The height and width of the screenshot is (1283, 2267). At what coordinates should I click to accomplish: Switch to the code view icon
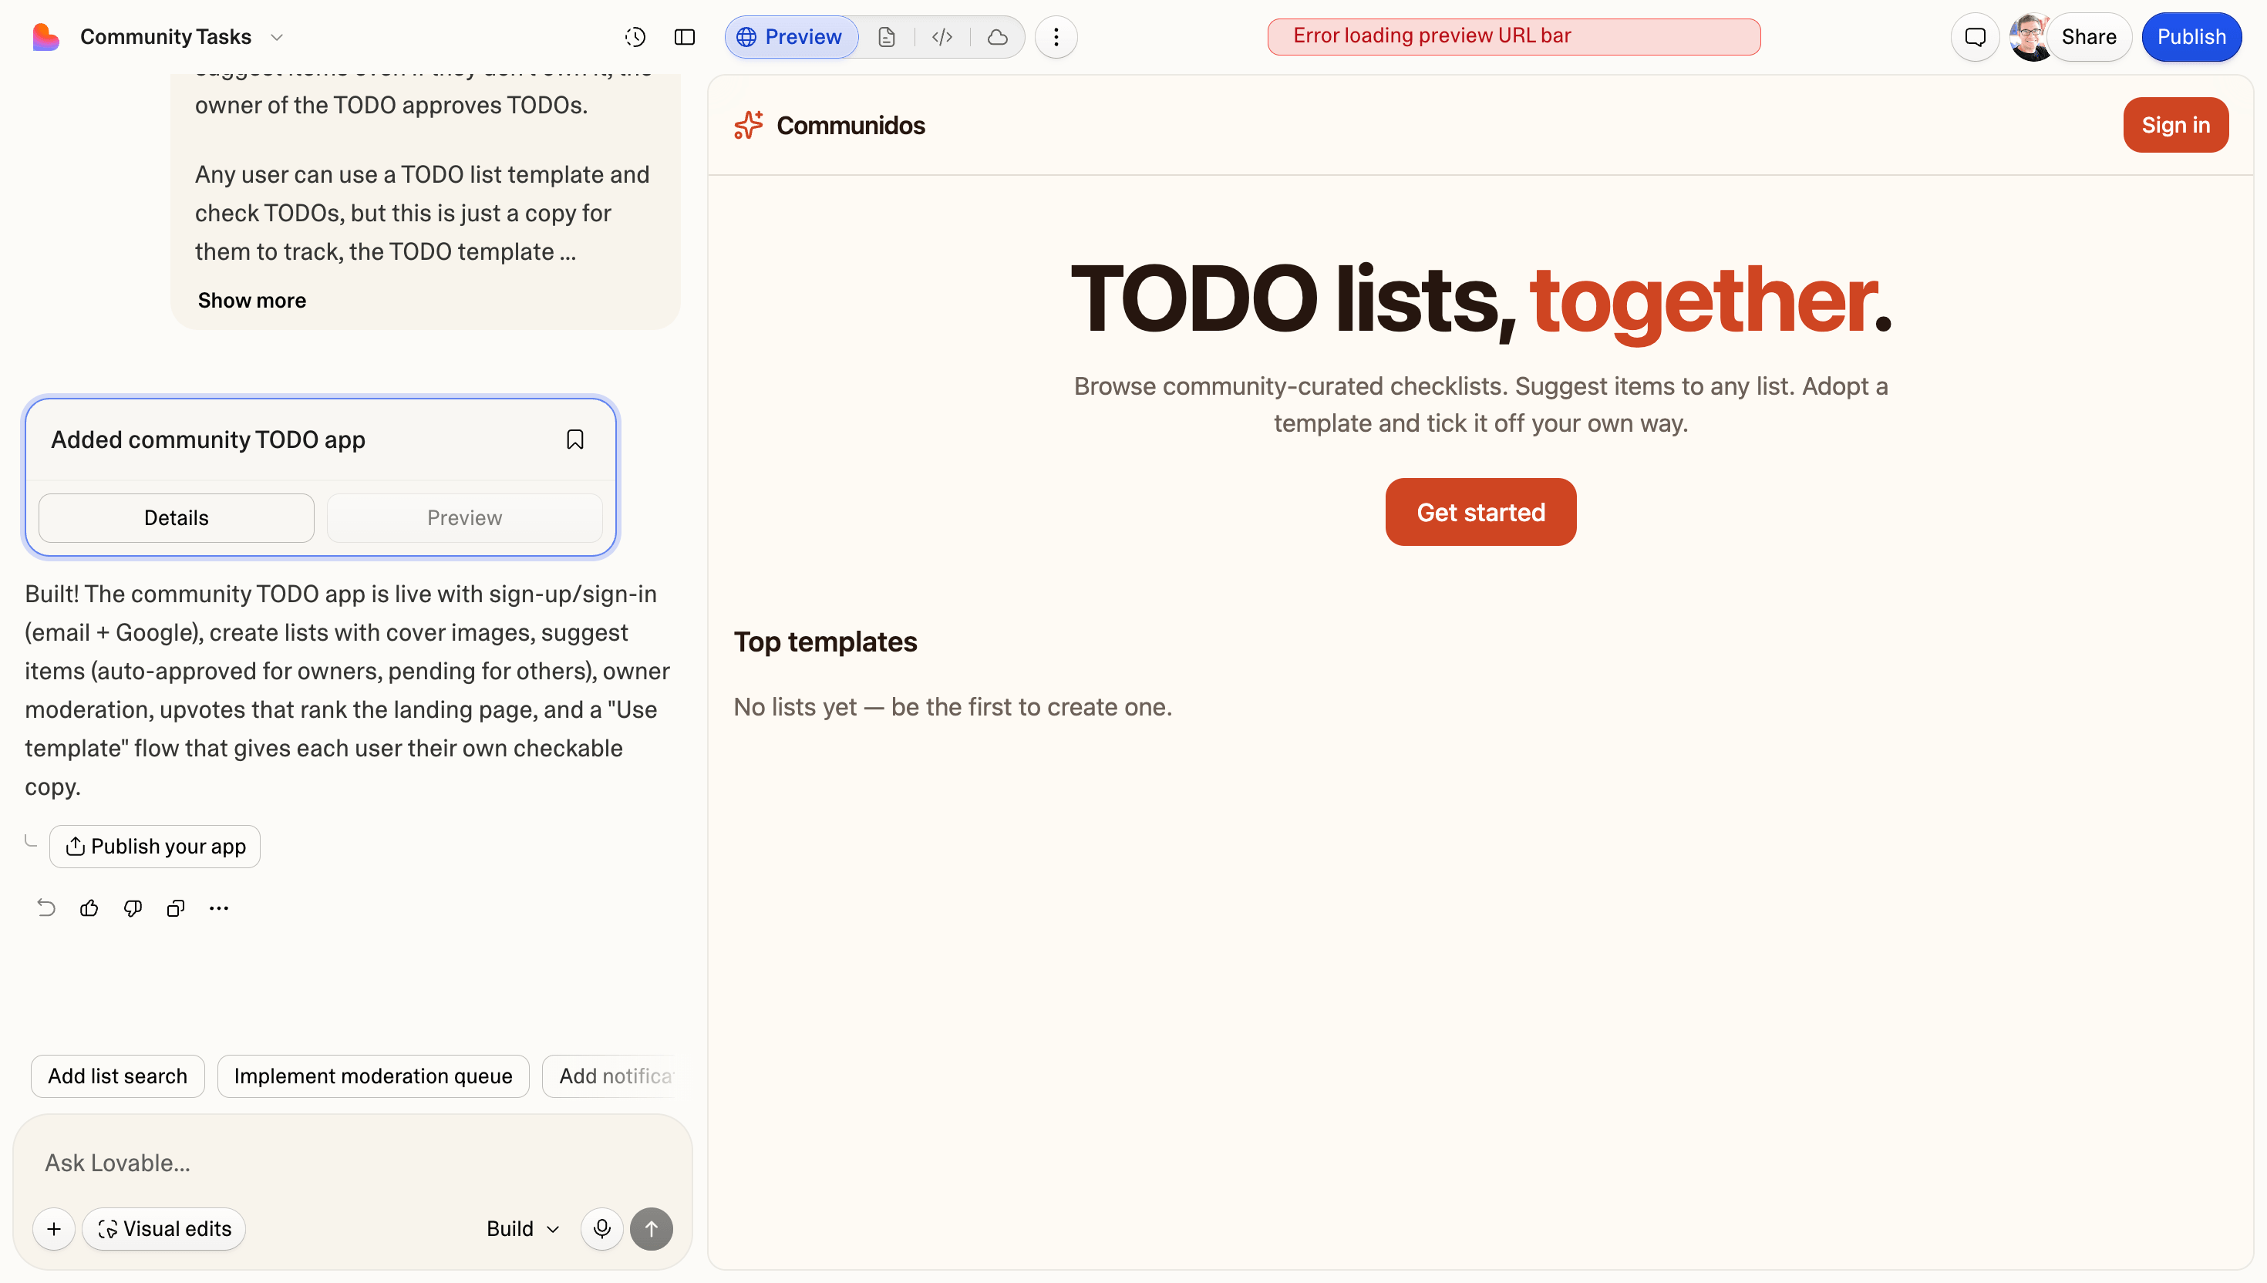pyautogui.click(x=941, y=37)
